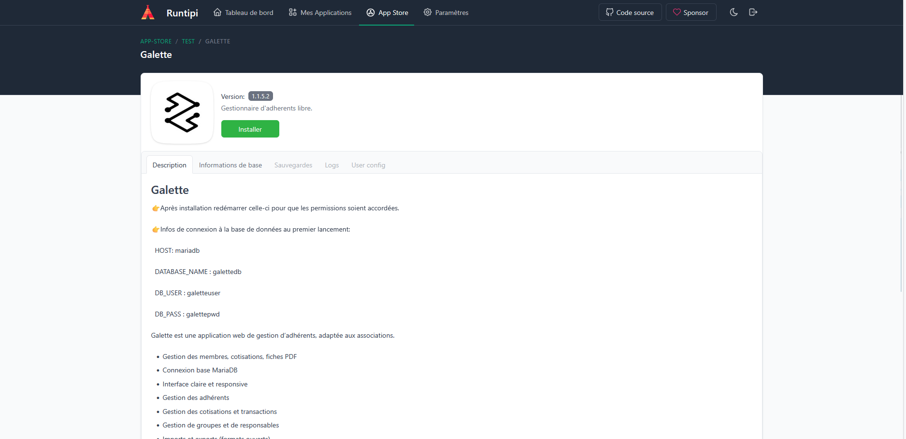Click 'Gestion des adhérents' list item
This screenshot has width=906, height=439.
196,398
